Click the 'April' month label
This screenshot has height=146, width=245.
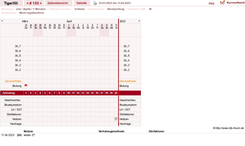click(x=69, y=21)
